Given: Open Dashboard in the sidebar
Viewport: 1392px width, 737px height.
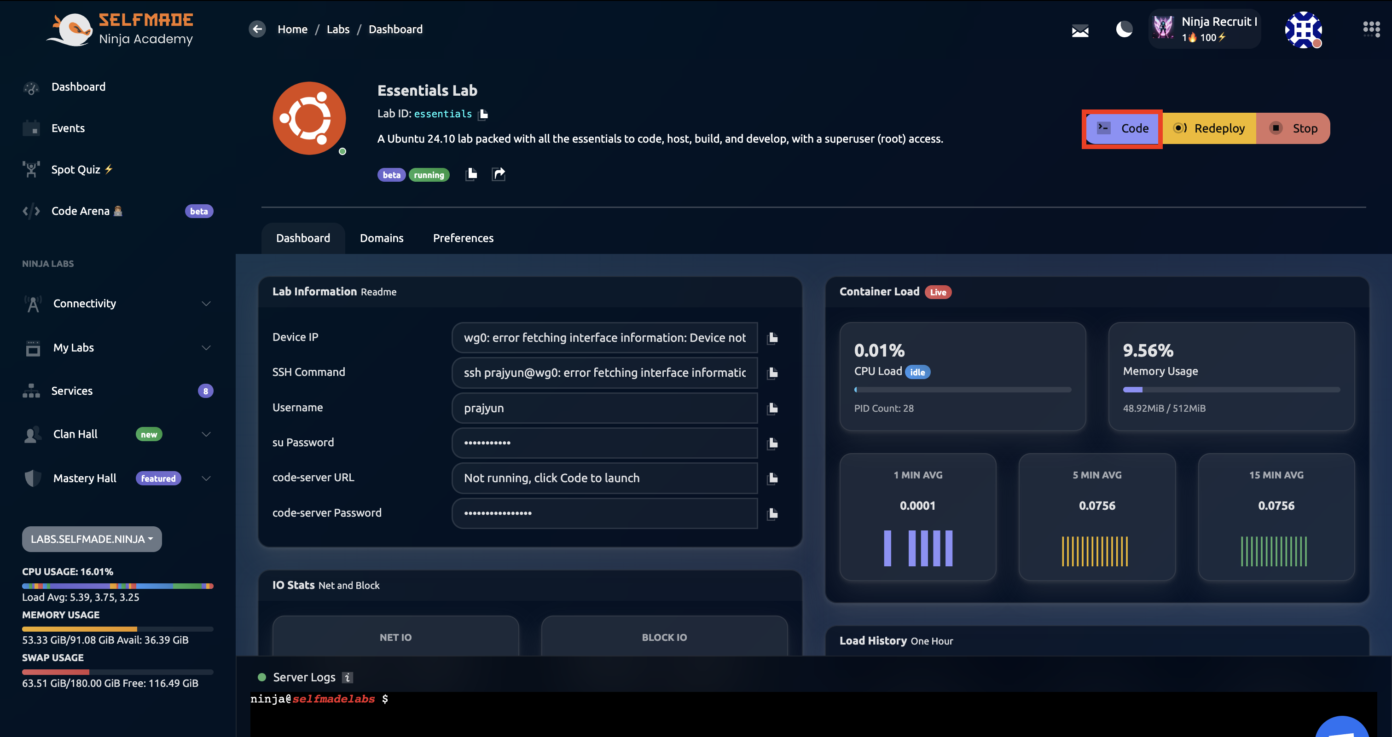Looking at the screenshot, I should [78, 87].
